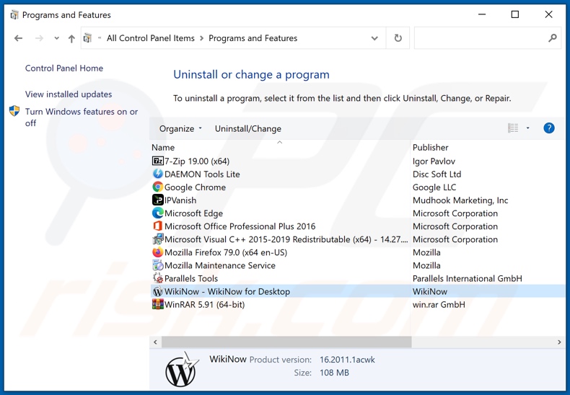This screenshot has height=395, width=570.
Task: Open the recent locations dropdown arrow
Action: coord(56,38)
